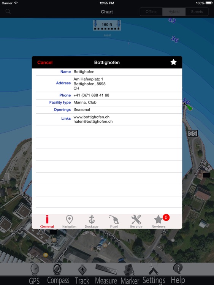Open the GPS tool

click(x=35, y=274)
